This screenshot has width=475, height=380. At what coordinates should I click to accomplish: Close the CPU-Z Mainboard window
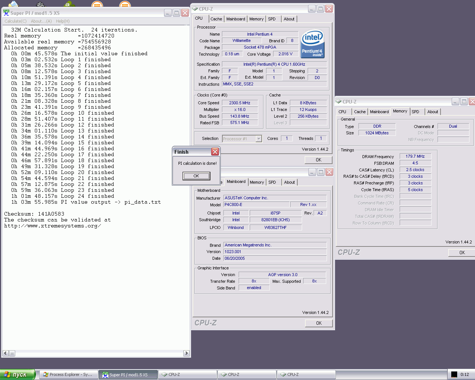click(x=329, y=172)
